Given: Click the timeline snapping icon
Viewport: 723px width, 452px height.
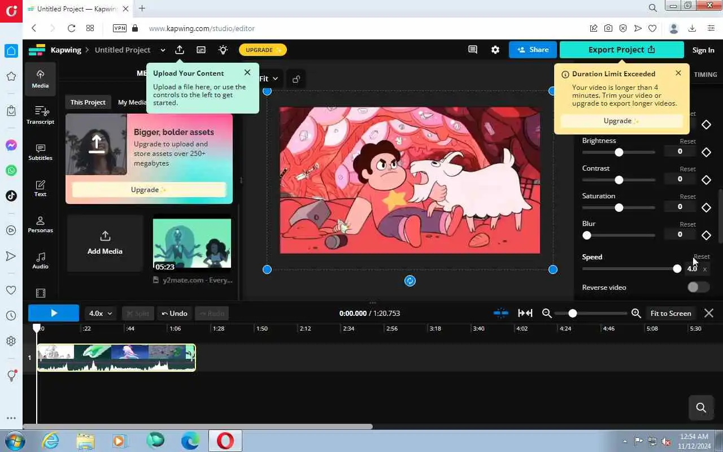Looking at the screenshot, I should pyautogui.click(x=501, y=313).
